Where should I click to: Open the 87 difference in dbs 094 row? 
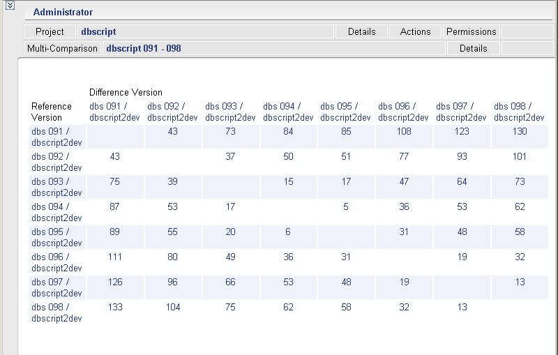[x=114, y=206]
